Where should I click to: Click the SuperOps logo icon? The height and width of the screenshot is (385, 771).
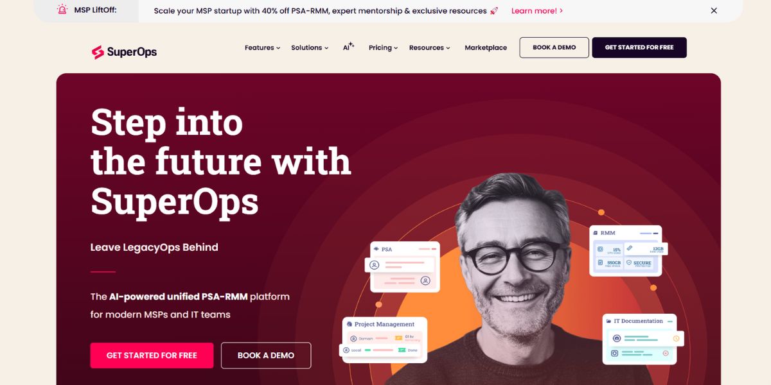(98, 53)
